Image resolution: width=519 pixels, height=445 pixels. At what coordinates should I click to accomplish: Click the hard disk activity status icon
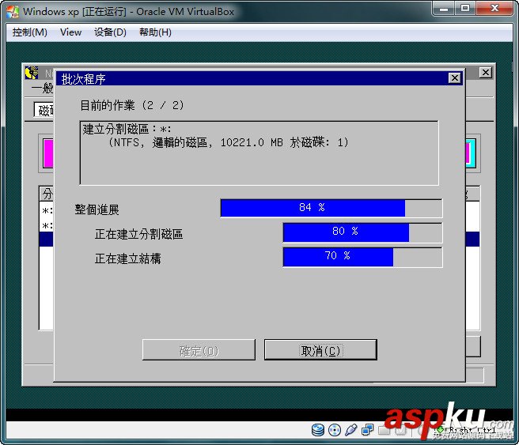pos(318,430)
